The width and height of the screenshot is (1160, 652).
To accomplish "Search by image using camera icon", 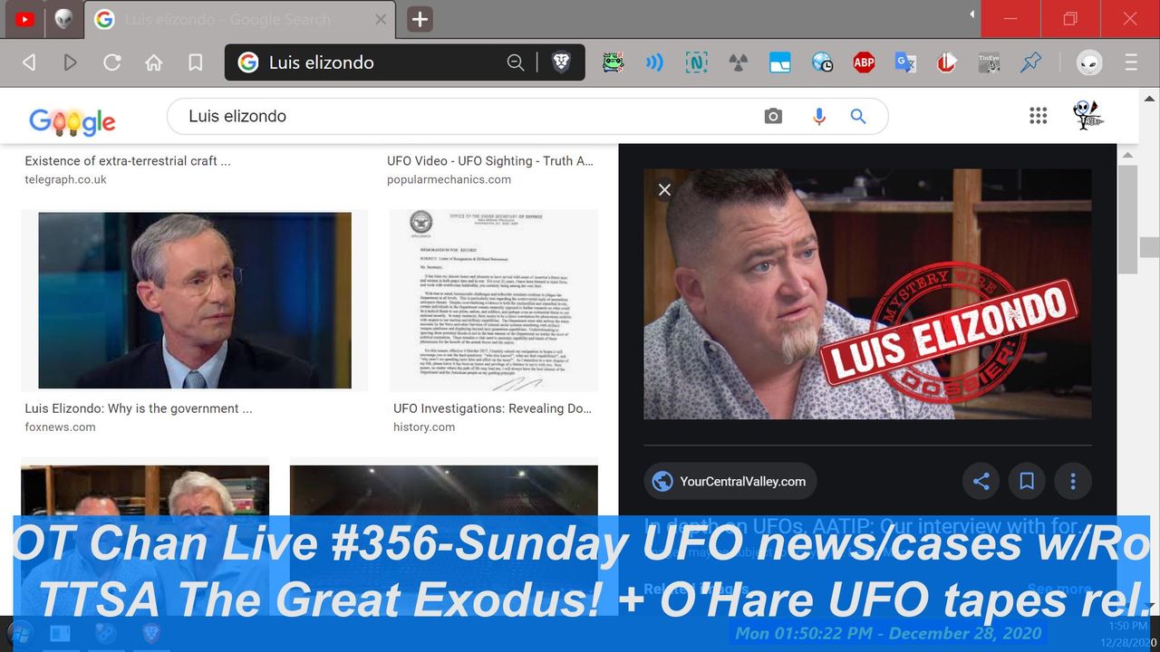I will (x=773, y=117).
